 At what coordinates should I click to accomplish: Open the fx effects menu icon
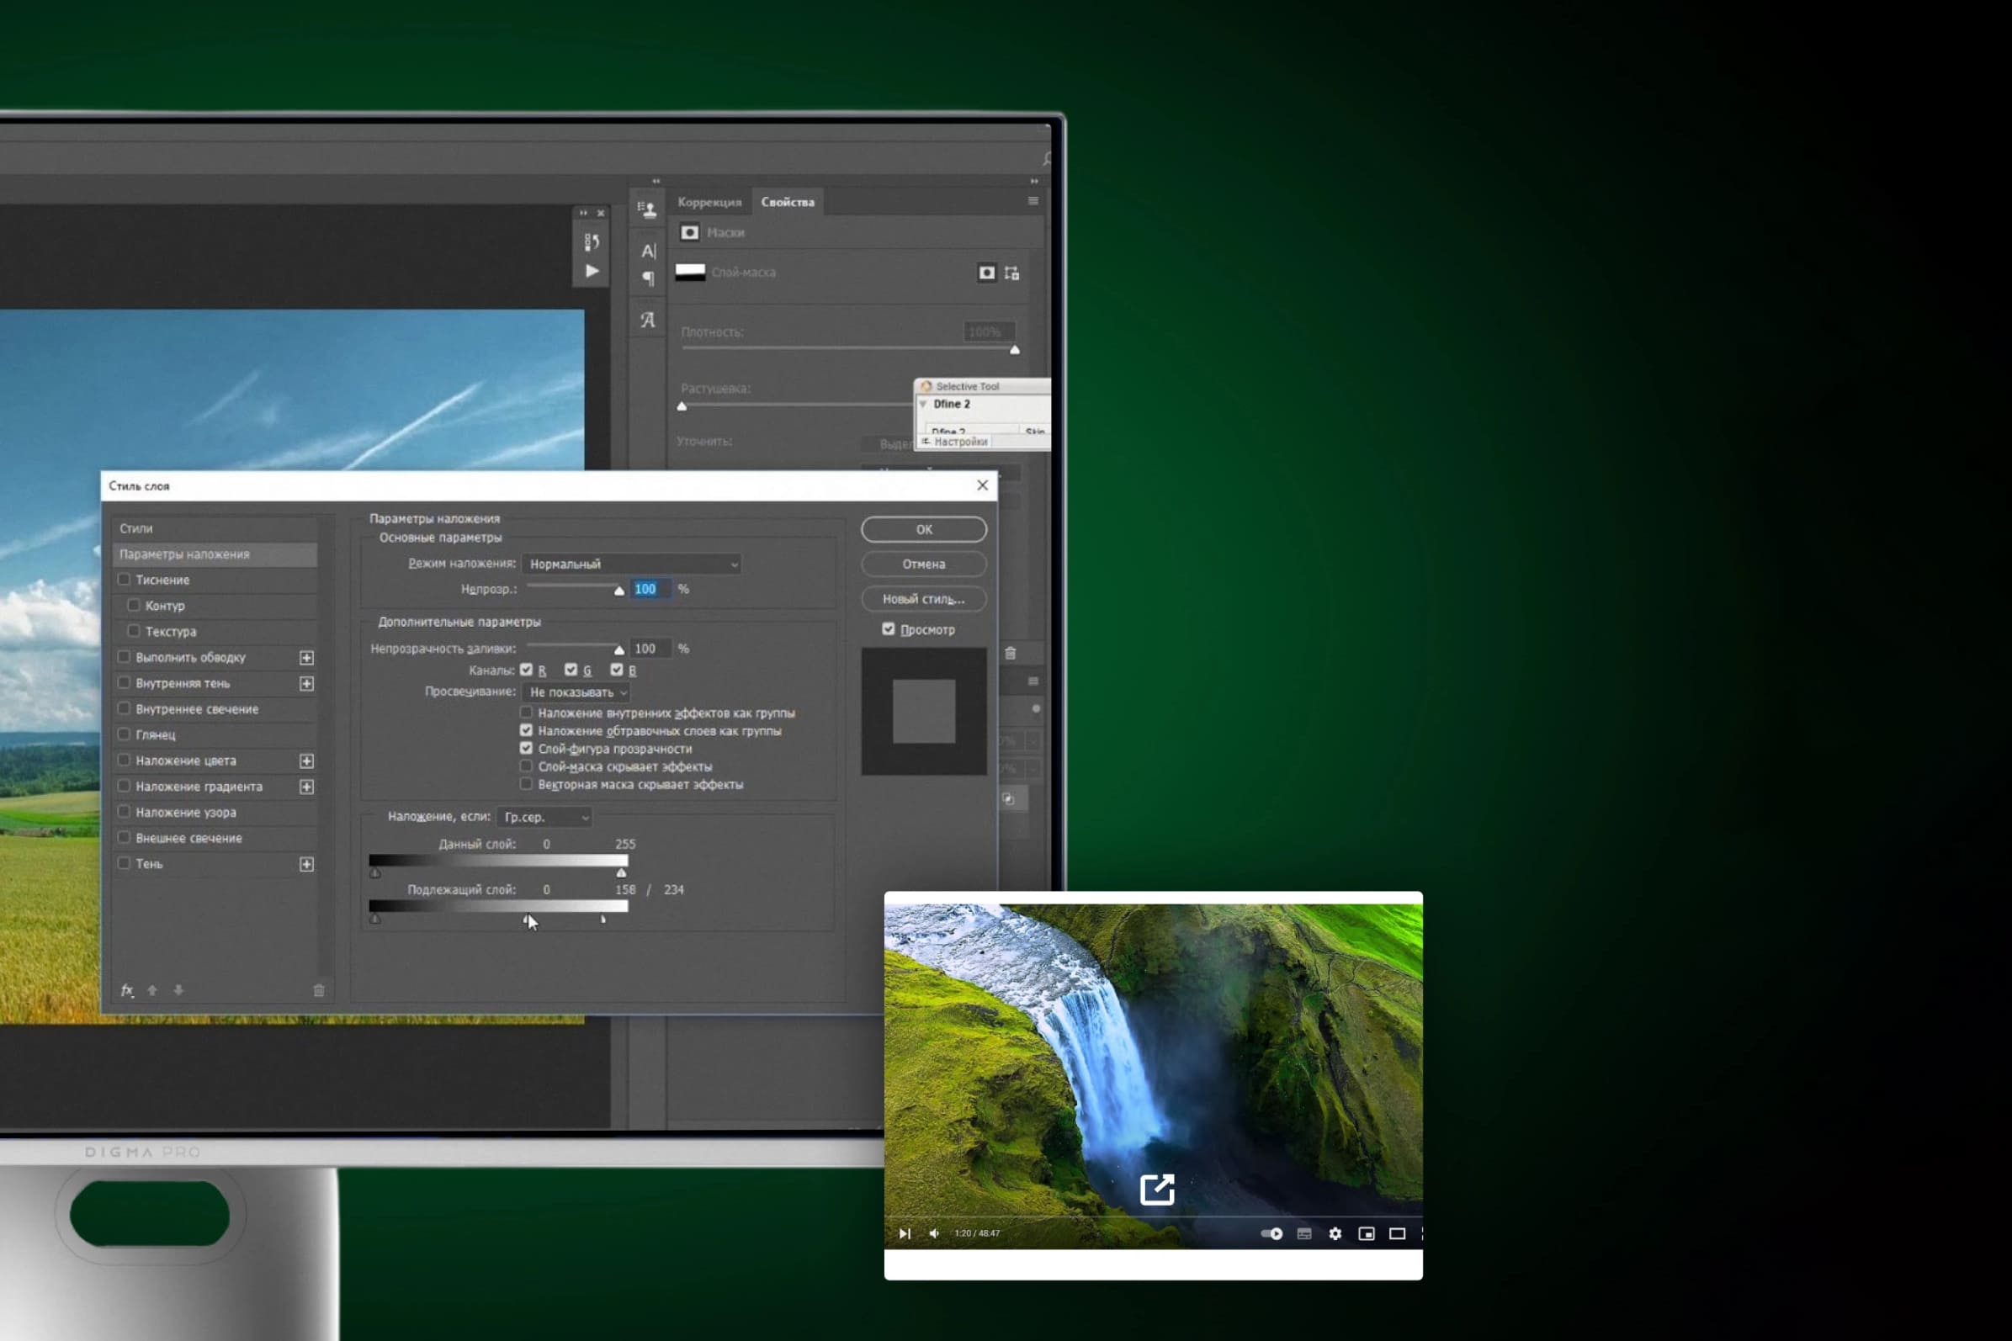127,990
